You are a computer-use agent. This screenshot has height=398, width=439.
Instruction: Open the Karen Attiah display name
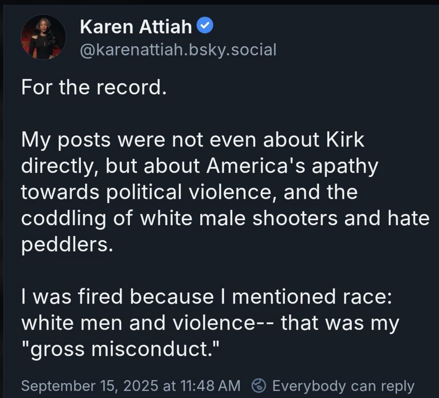pyautogui.click(x=136, y=25)
